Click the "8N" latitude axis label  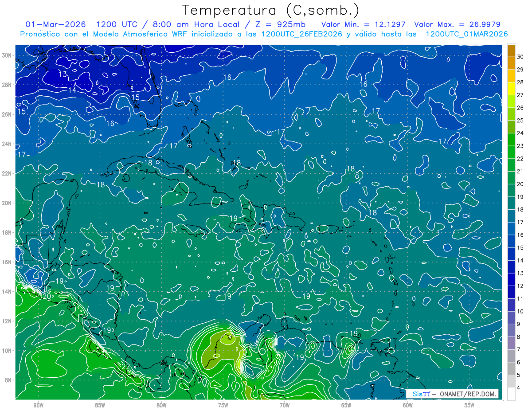coord(8,380)
